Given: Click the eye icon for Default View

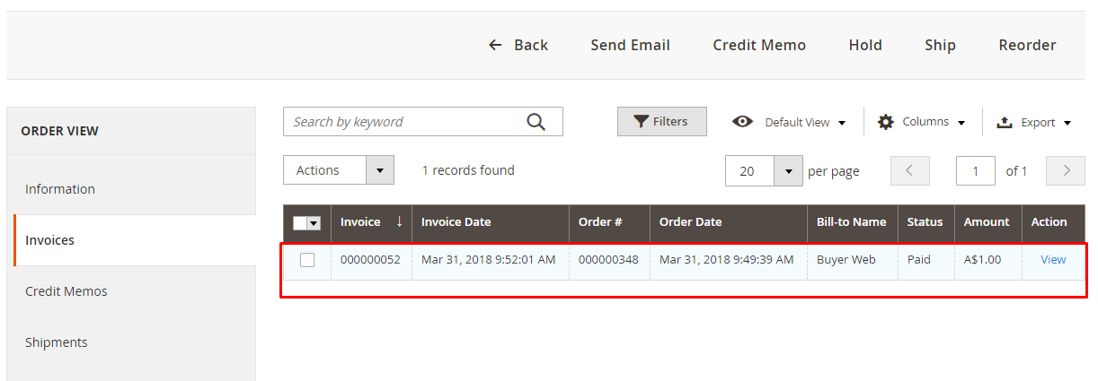Looking at the screenshot, I should 742,122.
